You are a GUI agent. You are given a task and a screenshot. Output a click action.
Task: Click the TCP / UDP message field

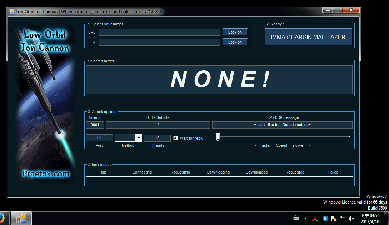coord(282,125)
